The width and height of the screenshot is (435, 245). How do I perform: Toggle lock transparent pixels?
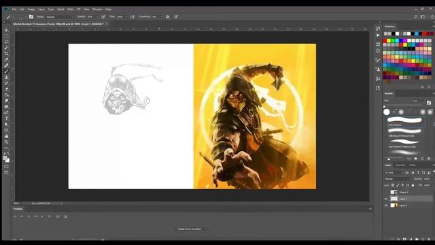coord(393,185)
